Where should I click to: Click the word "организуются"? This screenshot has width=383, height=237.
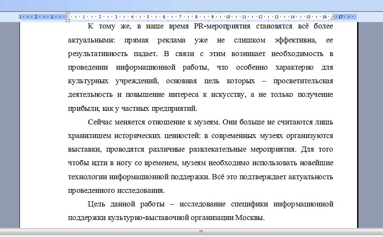pos(310,136)
